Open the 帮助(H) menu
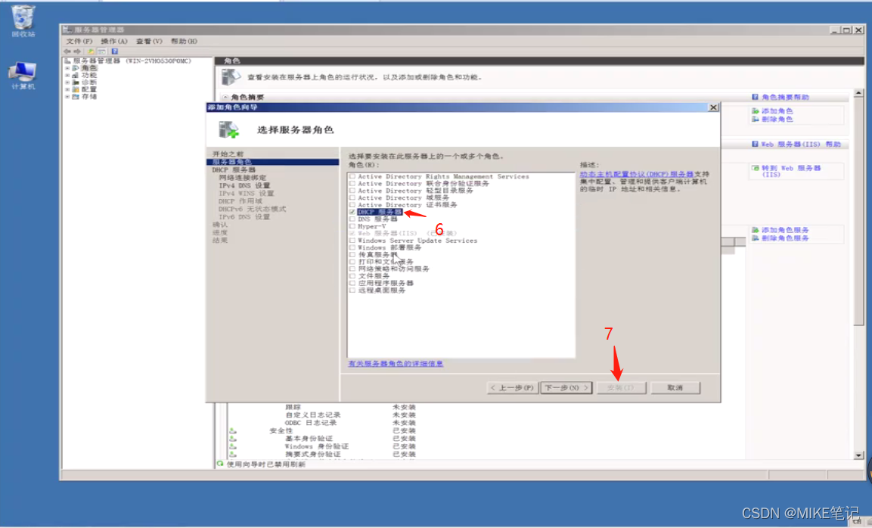Viewport: 872px width, 528px height. (184, 41)
